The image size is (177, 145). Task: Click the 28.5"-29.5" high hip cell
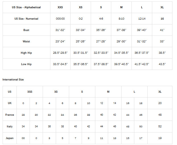[x=60, y=53]
